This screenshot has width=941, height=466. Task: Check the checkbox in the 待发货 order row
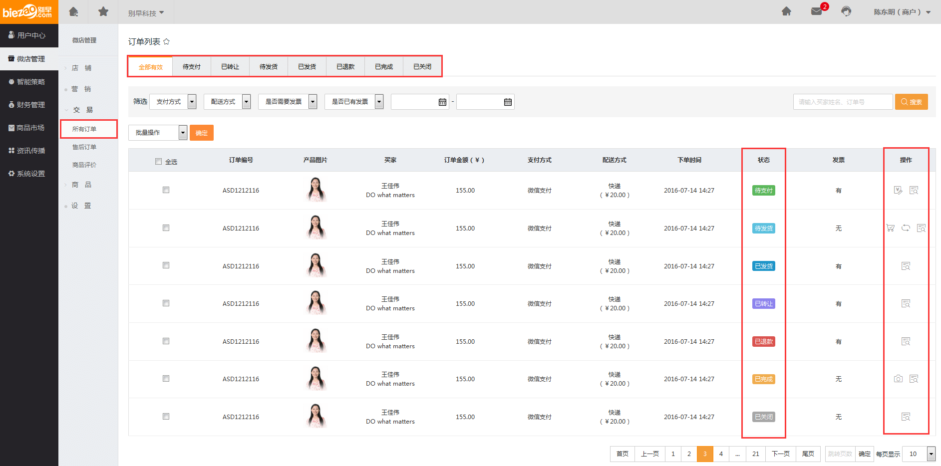click(x=166, y=228)
